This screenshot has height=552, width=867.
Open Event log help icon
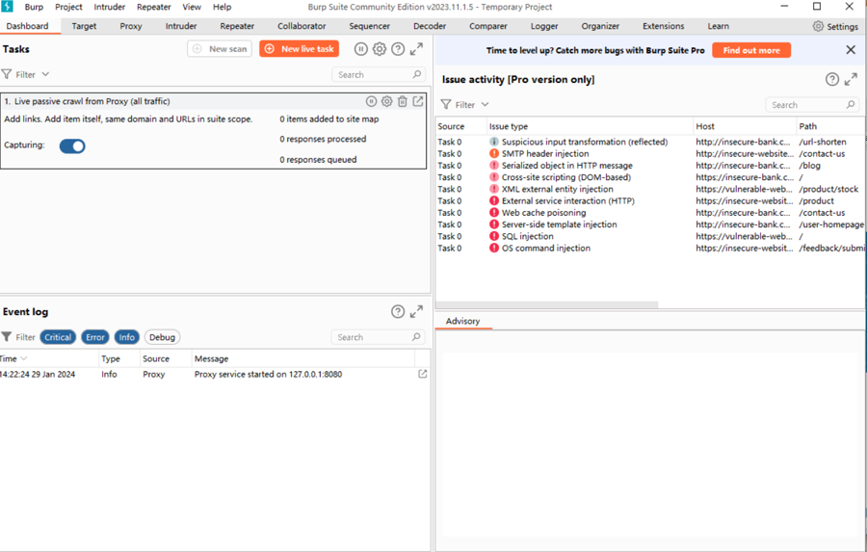point(398,312)
